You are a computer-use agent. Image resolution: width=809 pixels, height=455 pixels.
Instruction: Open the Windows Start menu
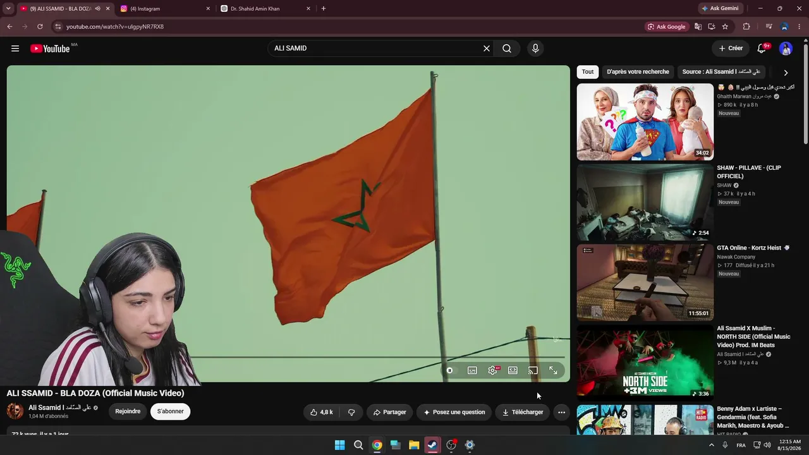click(339, 445)
